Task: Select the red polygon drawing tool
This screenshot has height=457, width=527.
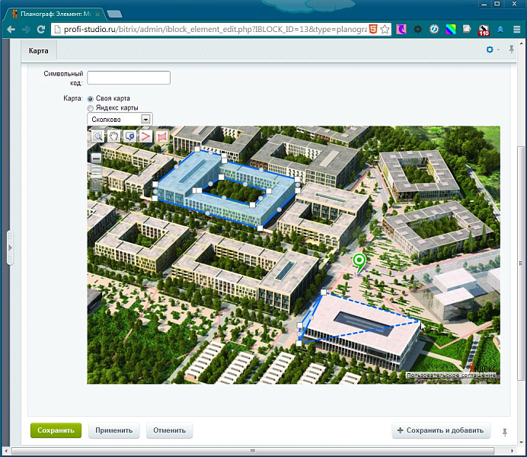Action: (161, 136)
